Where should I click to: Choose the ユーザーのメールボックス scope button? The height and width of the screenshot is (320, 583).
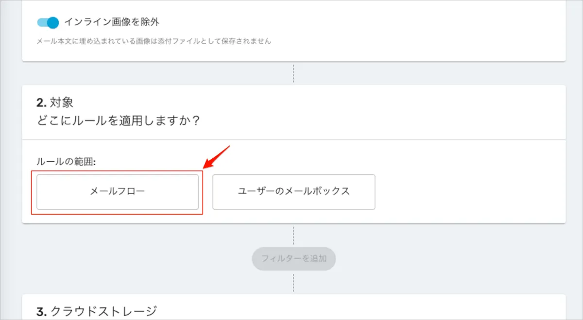pyautogui.click(x=293, y=192)
